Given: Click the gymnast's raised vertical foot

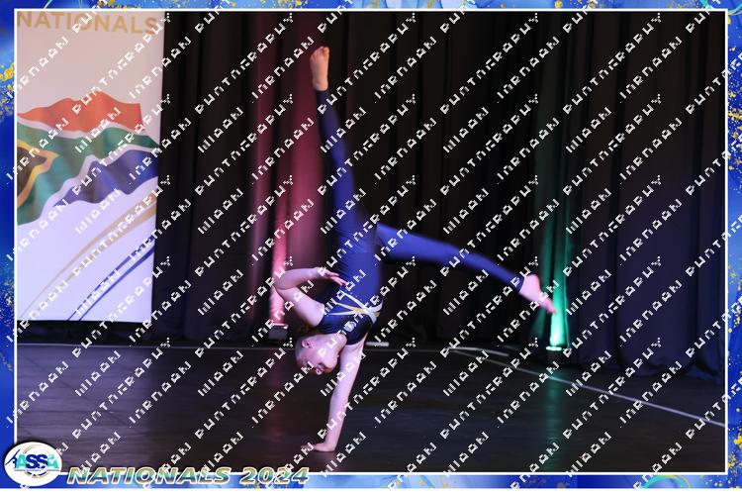Looking at the screenshot, I should coord(319,67).
